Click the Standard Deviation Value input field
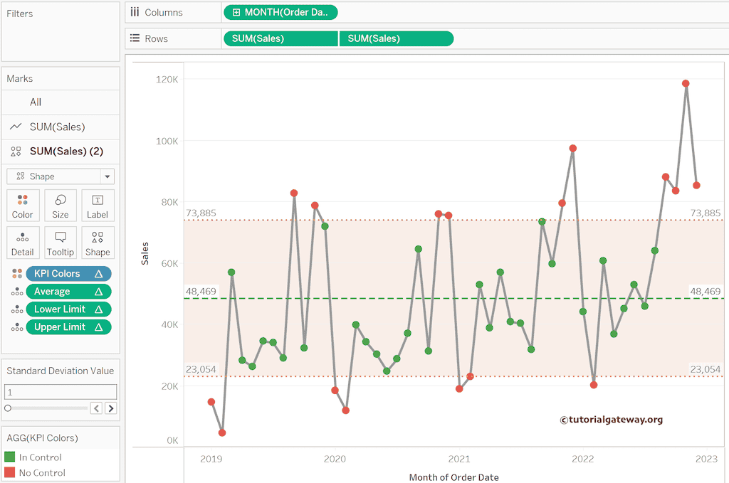Viewport: 729px width, 483px height. 61,392
